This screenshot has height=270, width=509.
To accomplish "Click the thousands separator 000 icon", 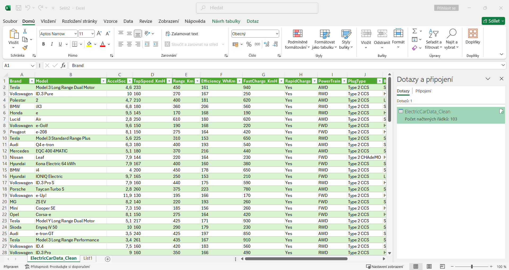I will pyautogui.click(x=257, y=44).
